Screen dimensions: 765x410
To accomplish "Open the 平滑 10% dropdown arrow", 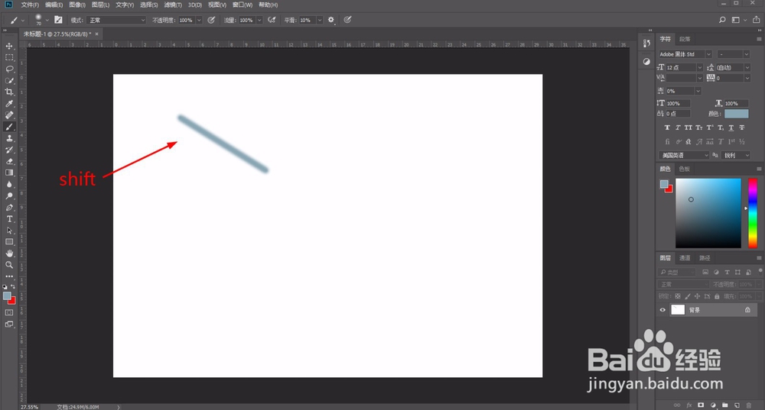I will tap(320, 20).
